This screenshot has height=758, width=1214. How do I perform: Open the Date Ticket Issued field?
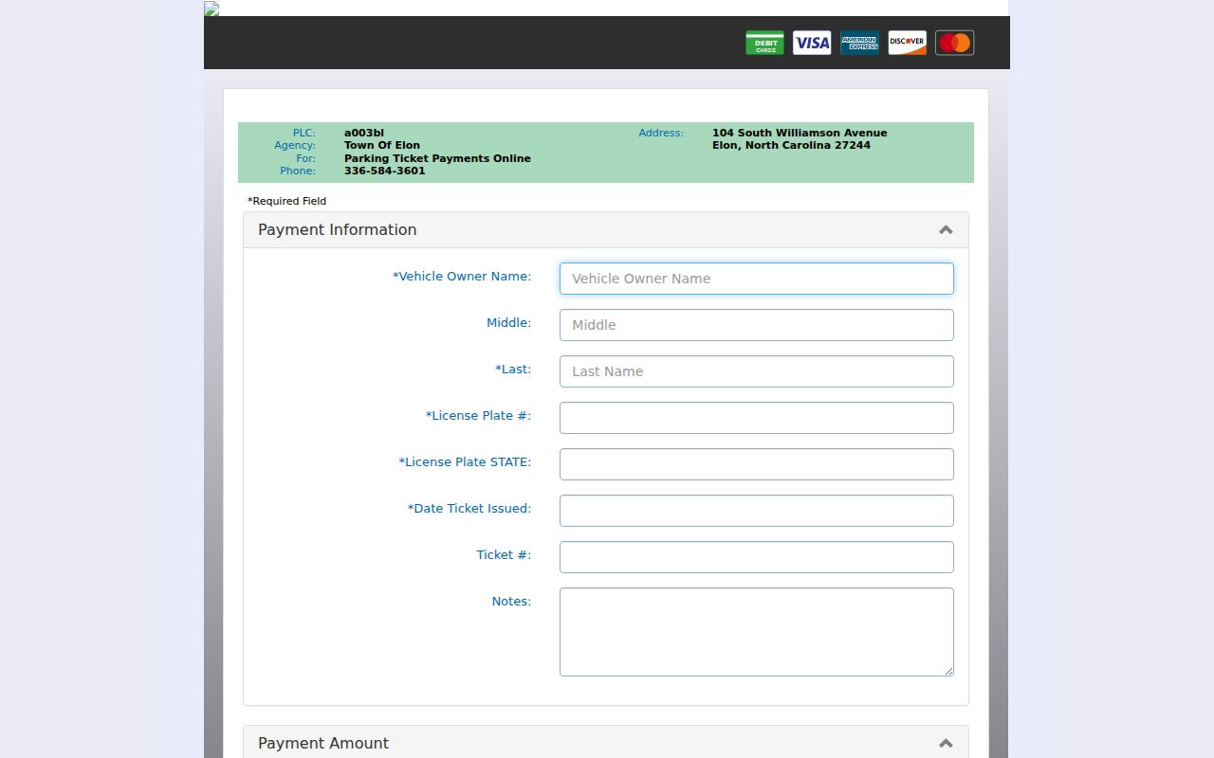pos(756,511)
